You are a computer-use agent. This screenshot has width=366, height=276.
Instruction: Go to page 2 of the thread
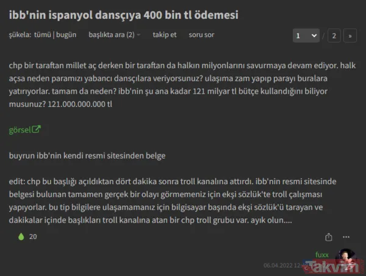tap(334, 36)
